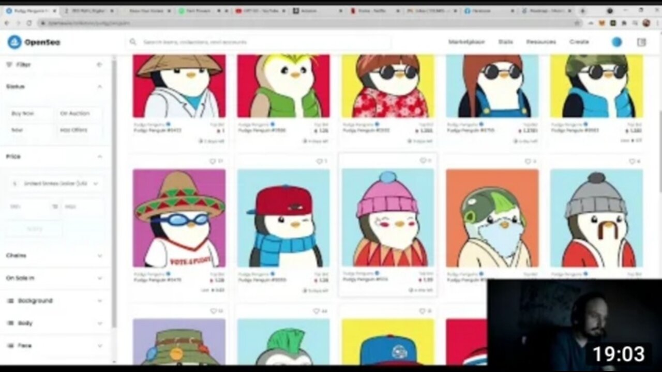Click browser back arrow

tap(7, 23)
